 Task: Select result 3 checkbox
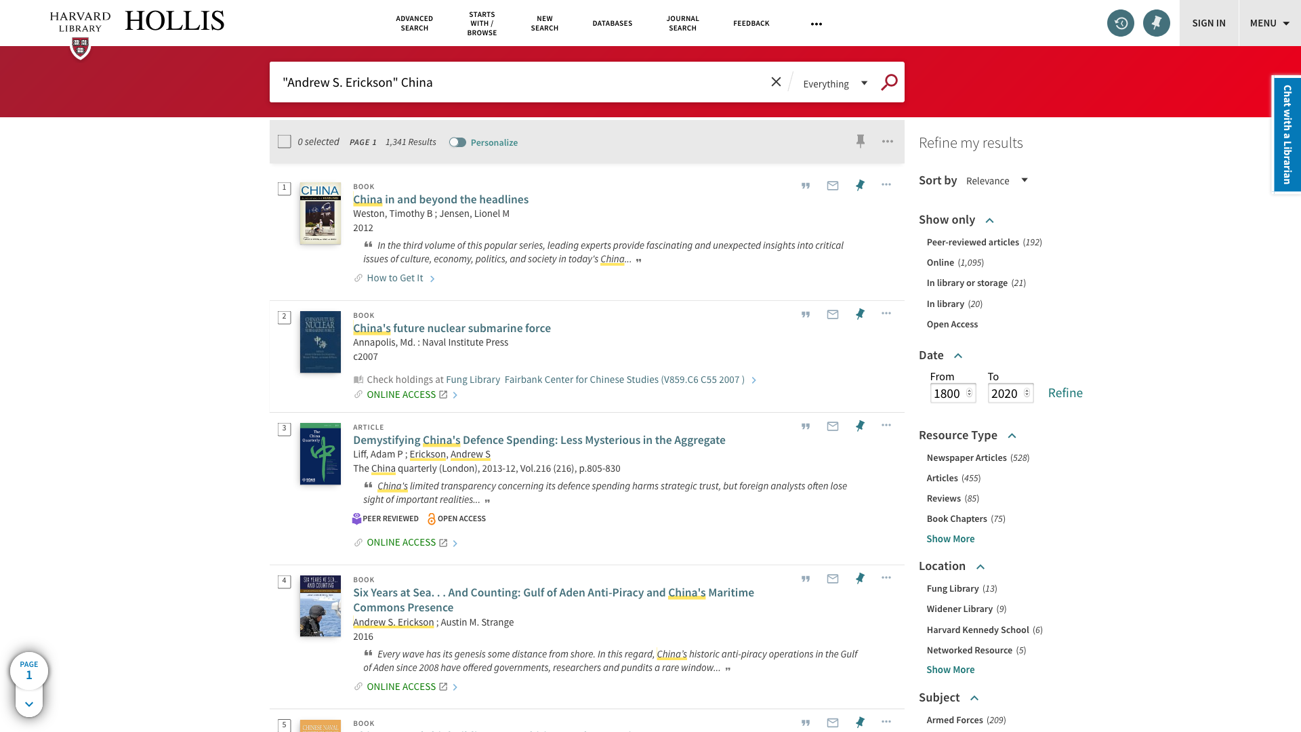(285, 429)
